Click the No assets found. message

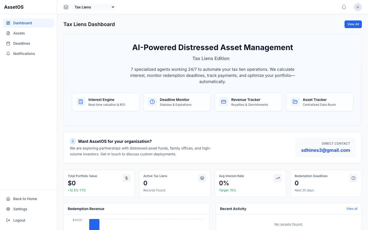[x=289, y=224]
